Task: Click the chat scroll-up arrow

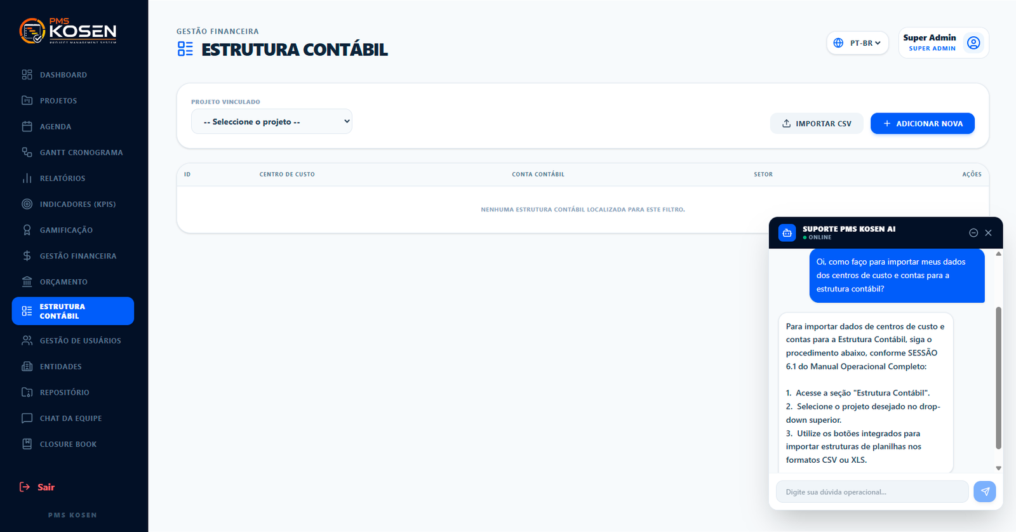Action: click(998, 254)
